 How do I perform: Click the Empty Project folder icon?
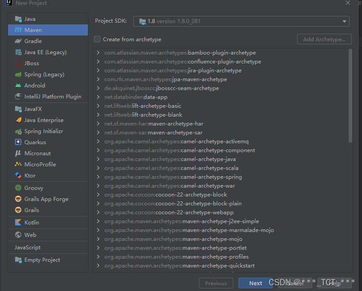click(x=18, y=260)
